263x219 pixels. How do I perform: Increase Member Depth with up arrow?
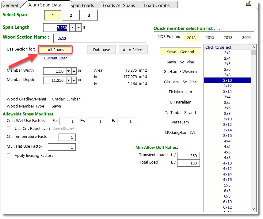74,80
